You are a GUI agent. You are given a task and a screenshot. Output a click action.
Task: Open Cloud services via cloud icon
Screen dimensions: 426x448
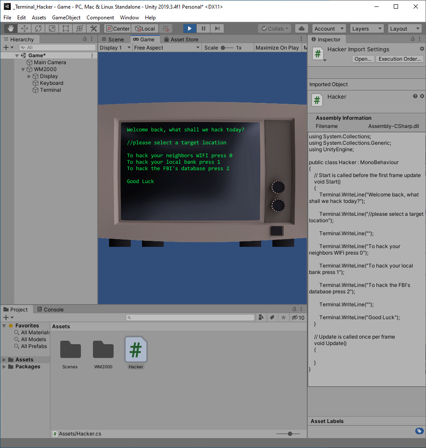[x=302, y=28]
